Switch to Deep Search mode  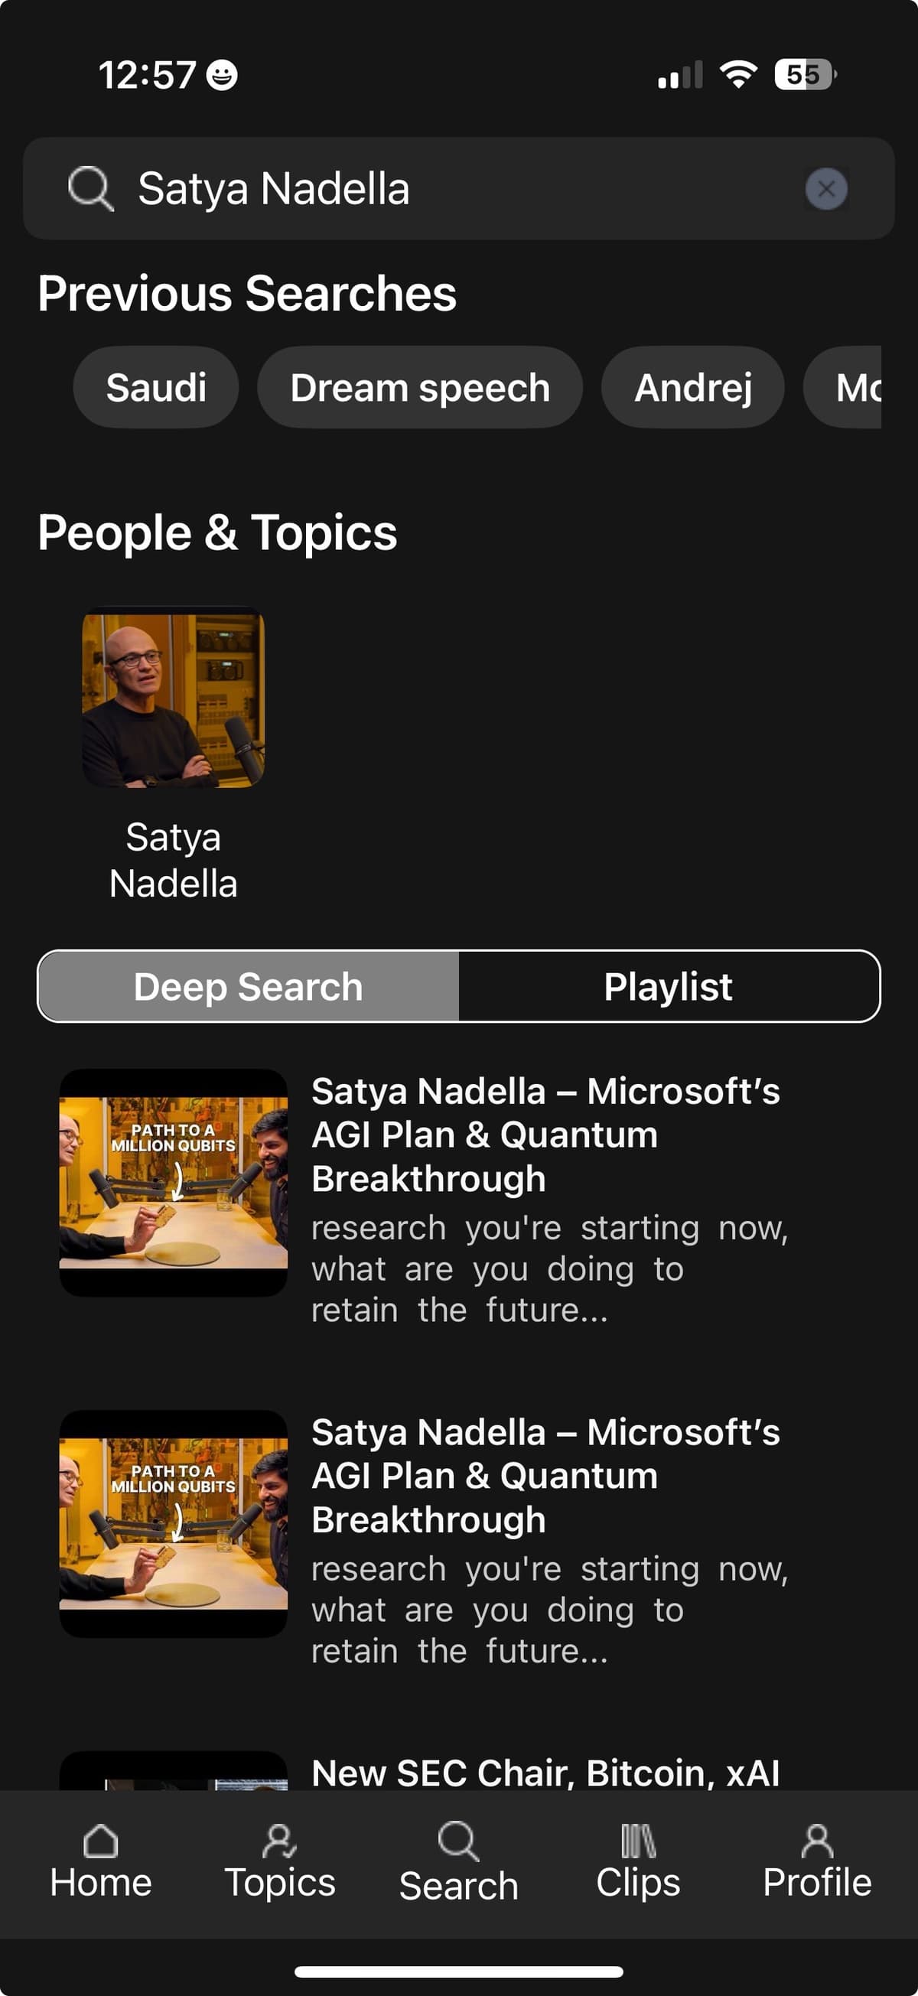point(248,986)
